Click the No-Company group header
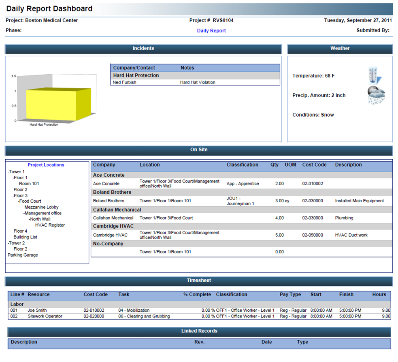The image size is (398, 362). pos(241,244)
